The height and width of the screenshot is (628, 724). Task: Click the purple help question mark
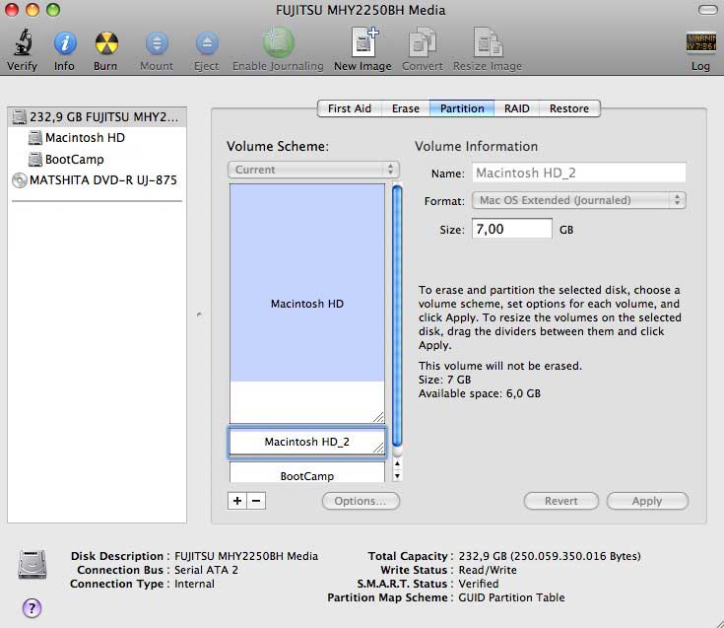pyautogui.click(x=32, y=608)
